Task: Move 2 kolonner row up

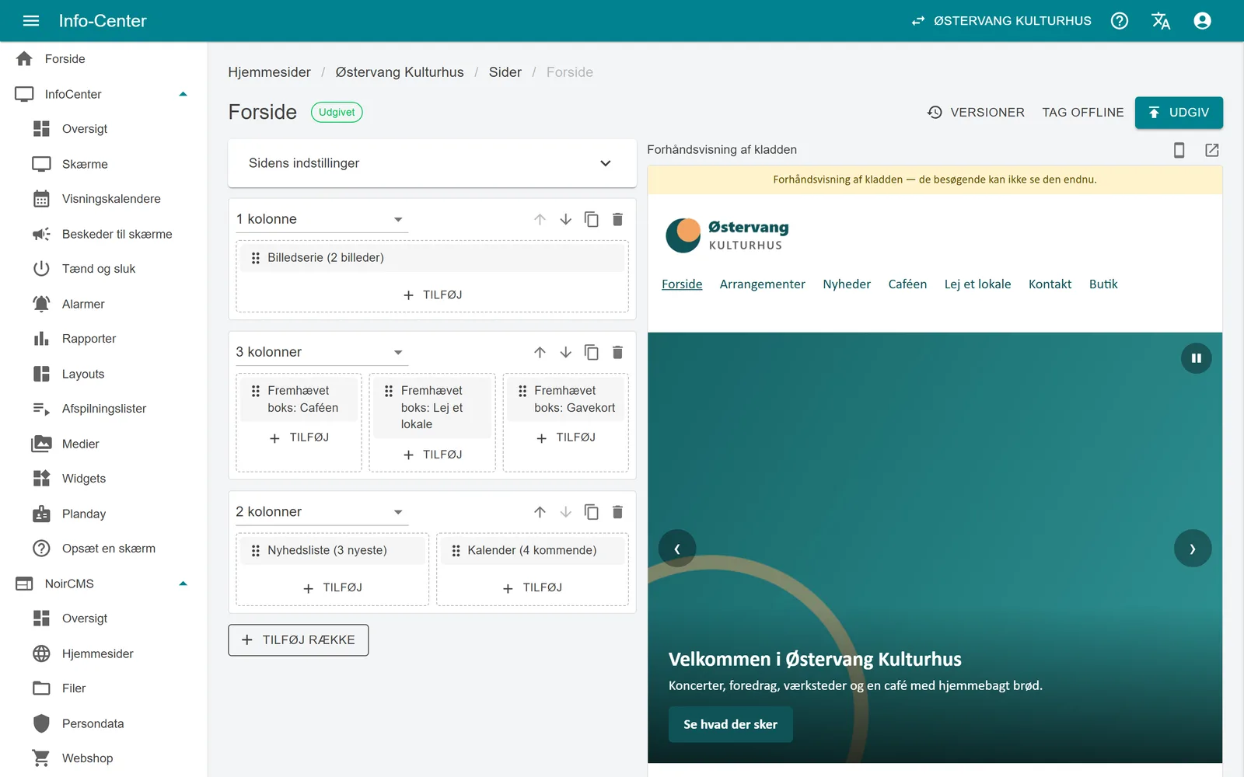Action: pyautogui.click(x=540, y=512)
